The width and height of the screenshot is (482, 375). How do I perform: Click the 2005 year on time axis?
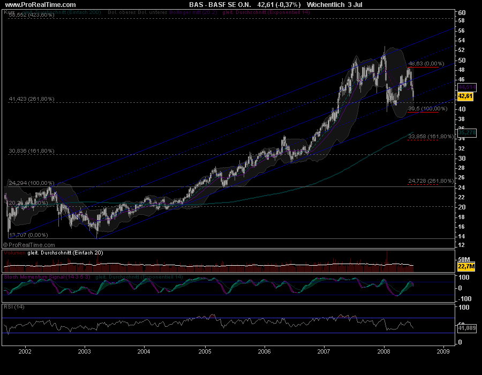tap(205, 351)
